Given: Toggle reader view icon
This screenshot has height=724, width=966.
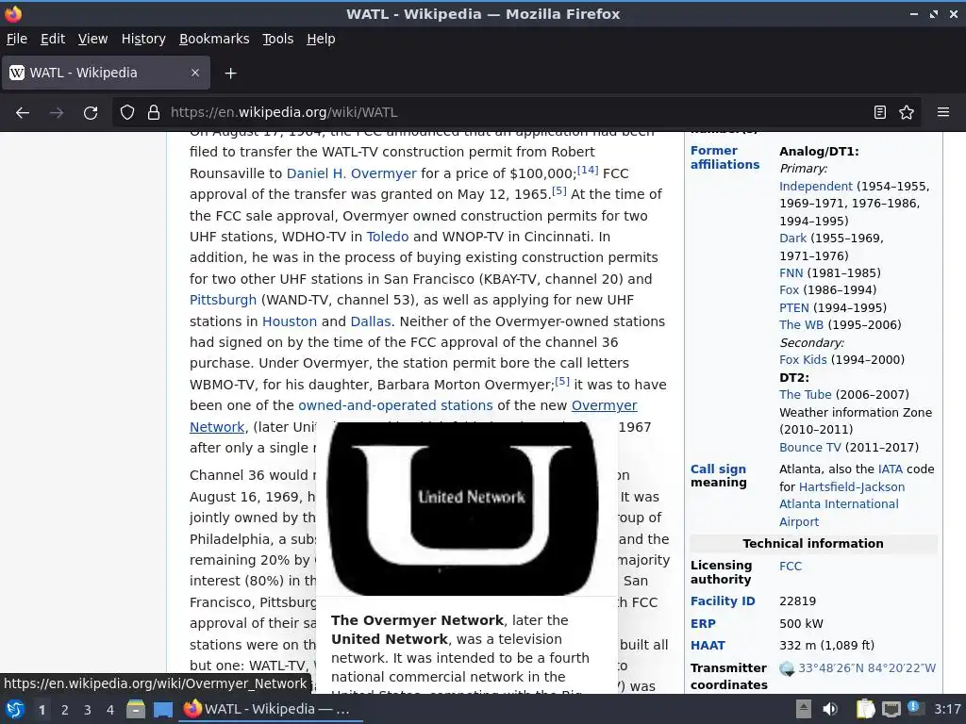Looking at the screenshot, I should (x=880, y=113).
